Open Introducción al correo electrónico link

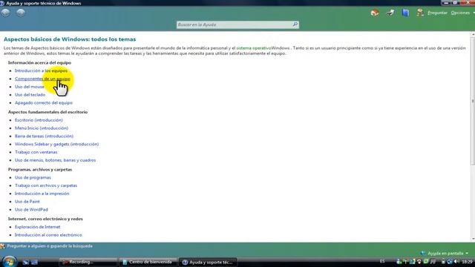[48, 235]
